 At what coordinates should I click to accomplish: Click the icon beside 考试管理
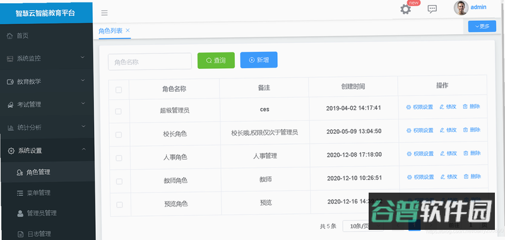[10, 105]
